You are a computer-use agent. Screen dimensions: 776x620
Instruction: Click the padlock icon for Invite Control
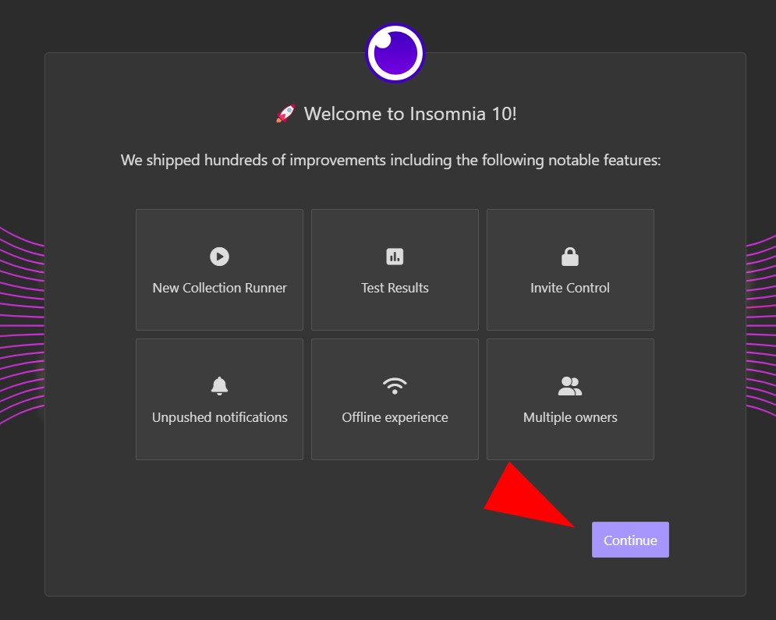coord(569,257)
